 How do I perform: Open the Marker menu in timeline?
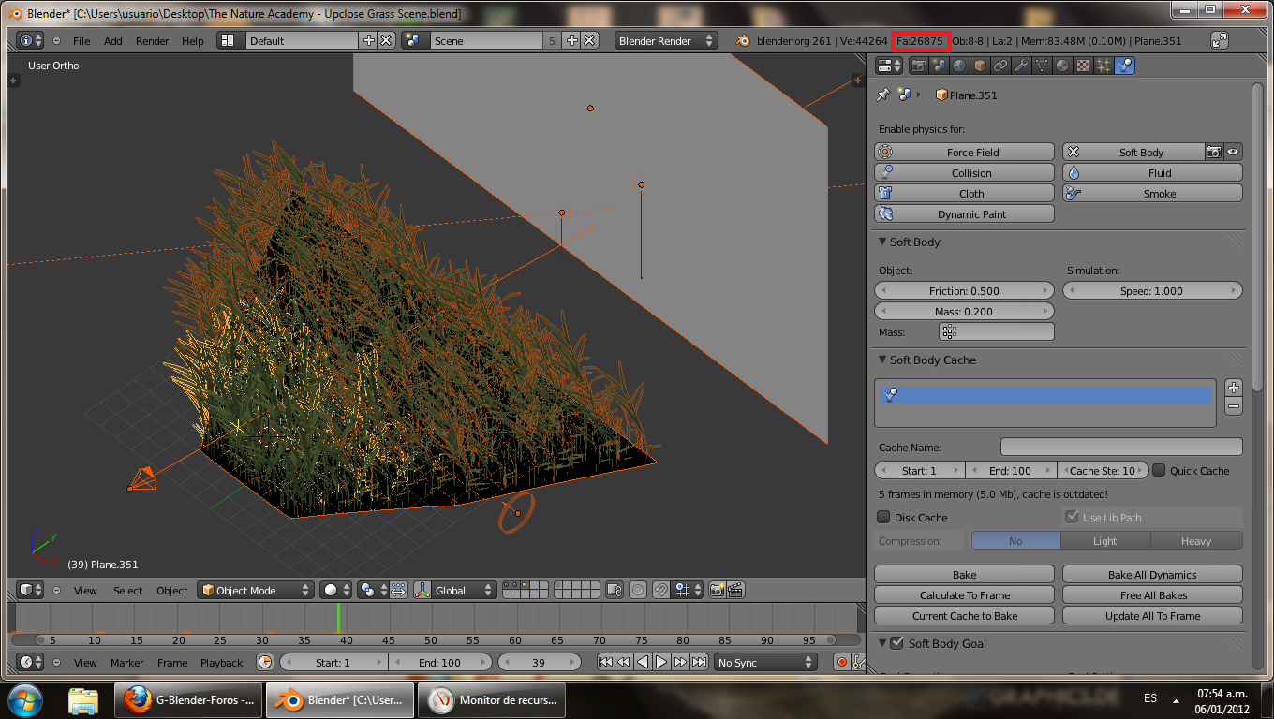coord(127,663)
